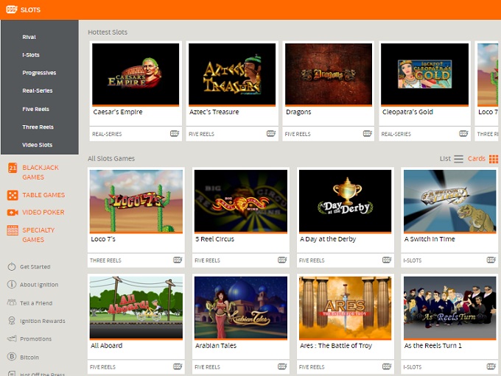The width and height of the screenshot is (501, 376).
Task: Click the Promotions megaphone icon
Action: pyautogui.click(x=12, y=339)
